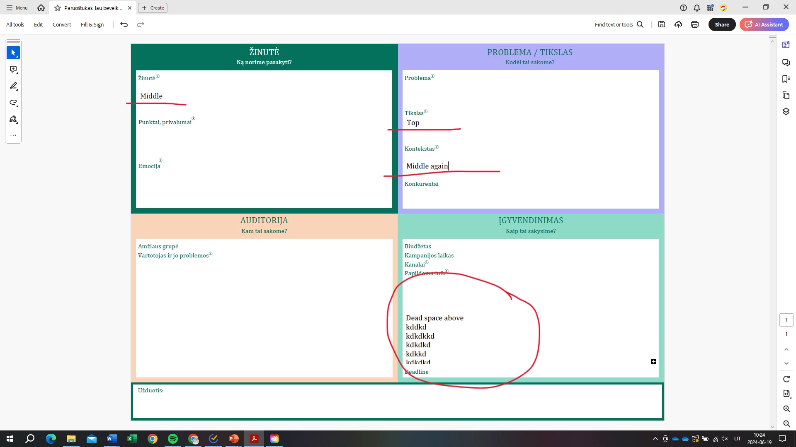
Task: Select the highlighter pen tool
Action: coord(13,86)
